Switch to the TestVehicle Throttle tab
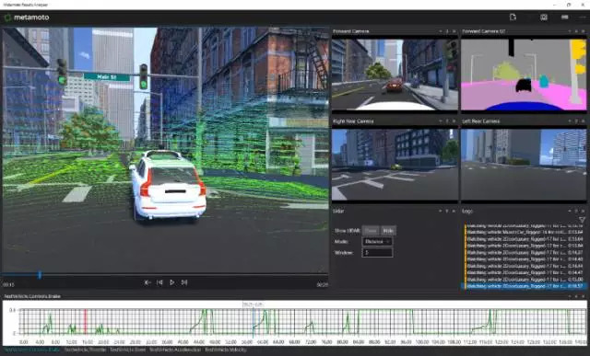590x356 pixels. click(85, 350)
